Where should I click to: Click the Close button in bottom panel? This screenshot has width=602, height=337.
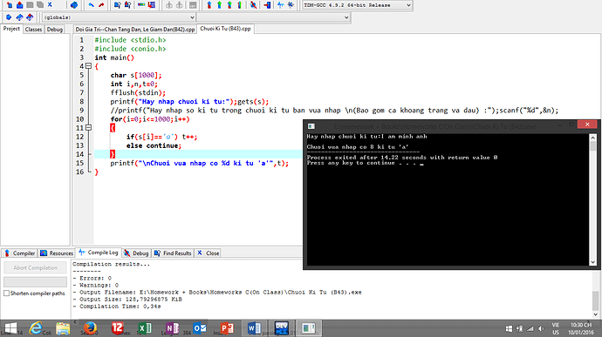(x=209, y=253)
